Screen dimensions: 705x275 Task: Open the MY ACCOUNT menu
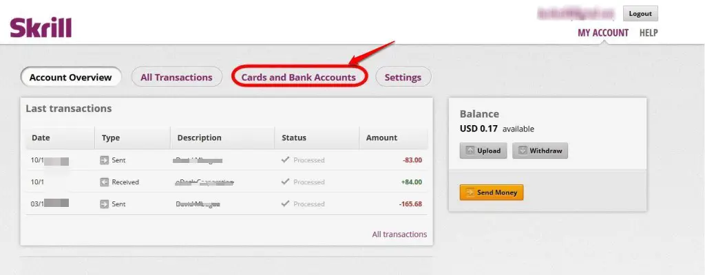[603, 33]
